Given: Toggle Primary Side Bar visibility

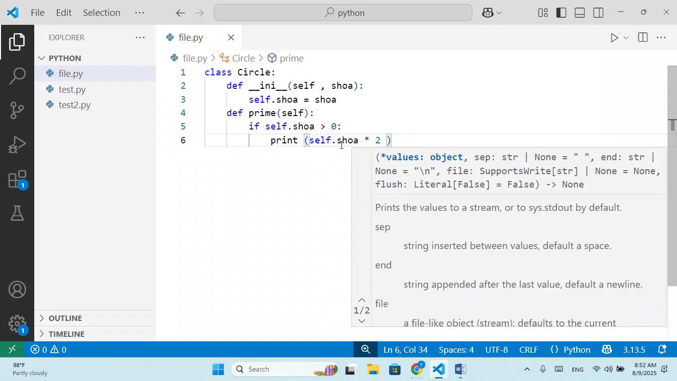Looking at the screenshot, I should pos(561,13).
